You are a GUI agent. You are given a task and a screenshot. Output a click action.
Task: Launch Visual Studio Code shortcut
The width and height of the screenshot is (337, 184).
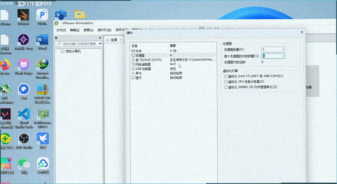[24, 114]
